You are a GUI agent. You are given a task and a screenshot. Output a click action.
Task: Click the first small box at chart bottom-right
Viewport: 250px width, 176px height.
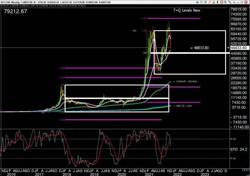tap(243, 170)
